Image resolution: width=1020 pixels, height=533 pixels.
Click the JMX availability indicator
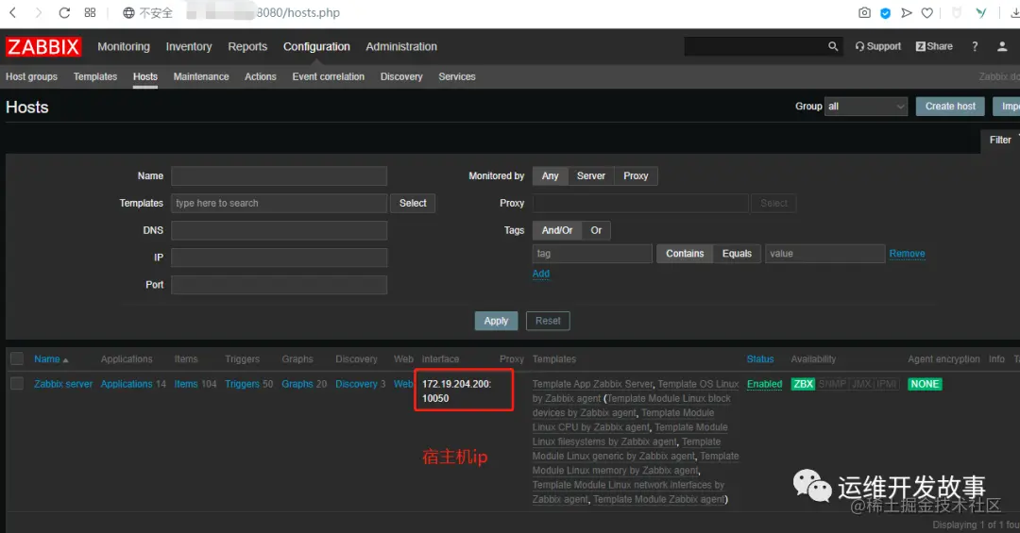(861, 384)
